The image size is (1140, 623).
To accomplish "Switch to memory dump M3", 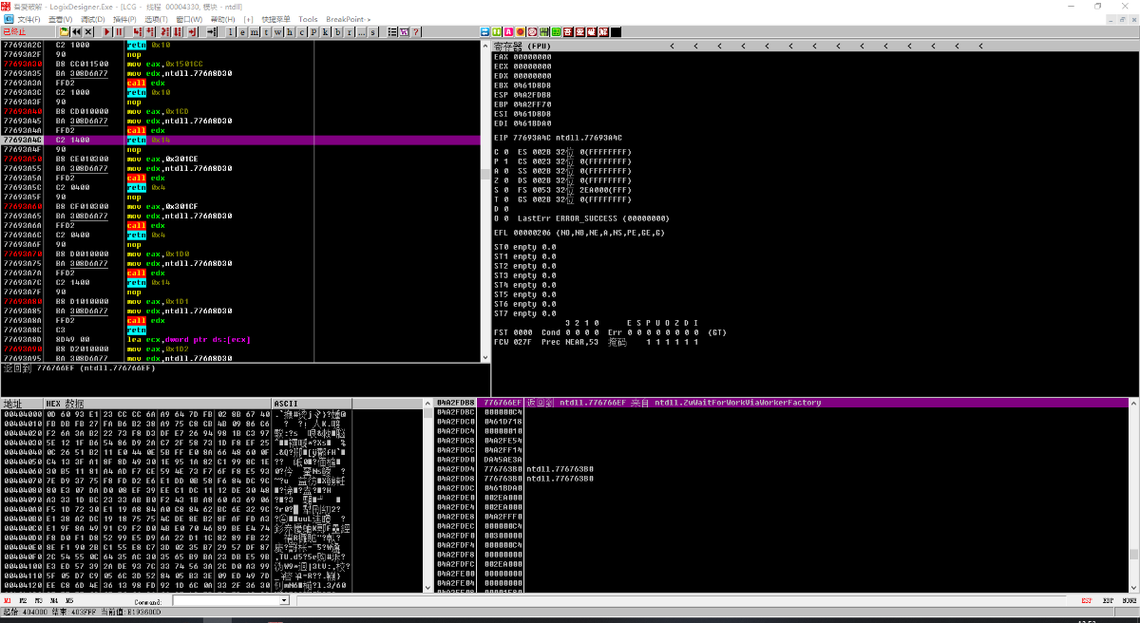I will tap(39, 600).
